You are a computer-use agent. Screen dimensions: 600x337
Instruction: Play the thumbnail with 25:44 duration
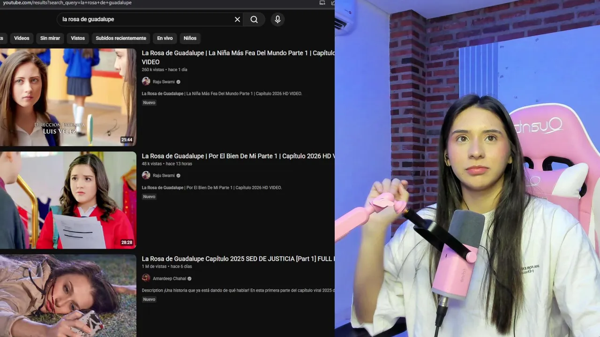(68, 97)
